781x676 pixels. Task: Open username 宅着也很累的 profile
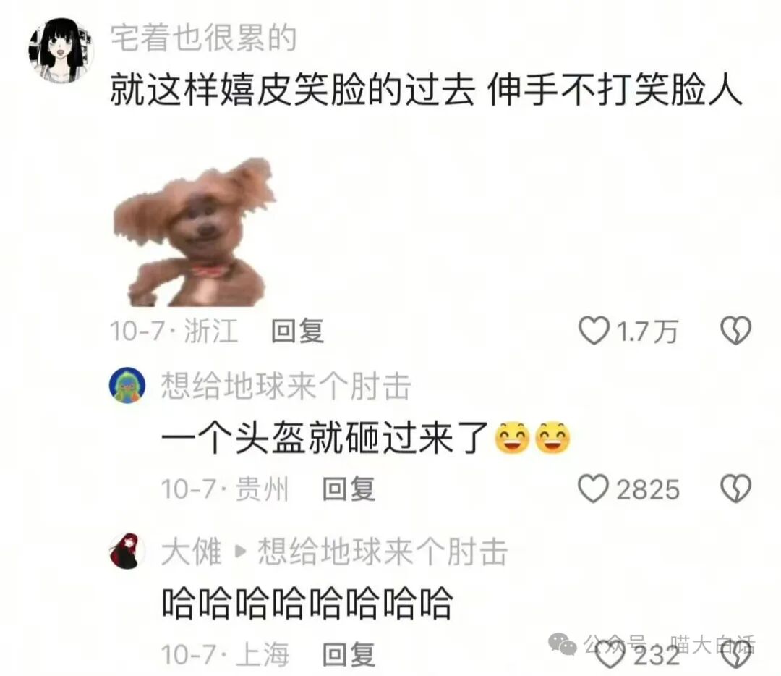(204, 38)
